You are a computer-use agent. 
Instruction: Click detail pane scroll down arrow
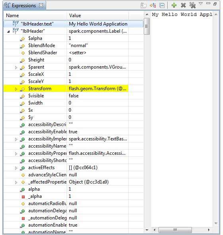[216, 223]
